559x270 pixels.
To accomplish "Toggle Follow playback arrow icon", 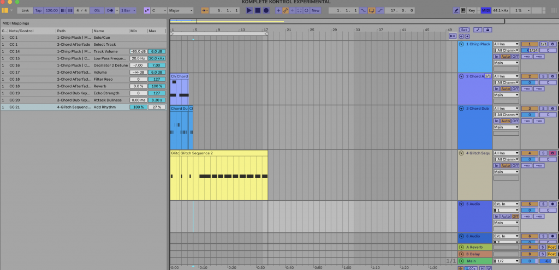I will click(x=205, y=10).
